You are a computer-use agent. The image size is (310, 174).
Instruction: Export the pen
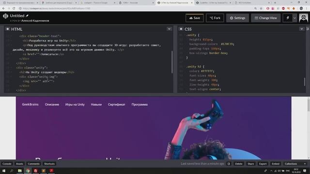(263, 164)
